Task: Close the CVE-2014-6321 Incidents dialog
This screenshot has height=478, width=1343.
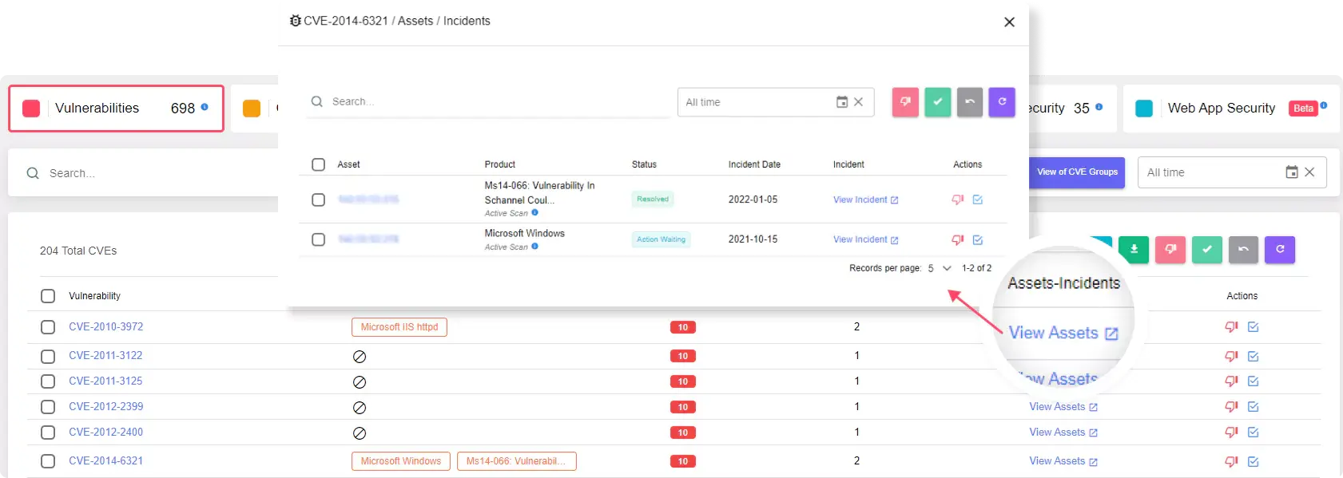Action: [x=1009, y=22]
